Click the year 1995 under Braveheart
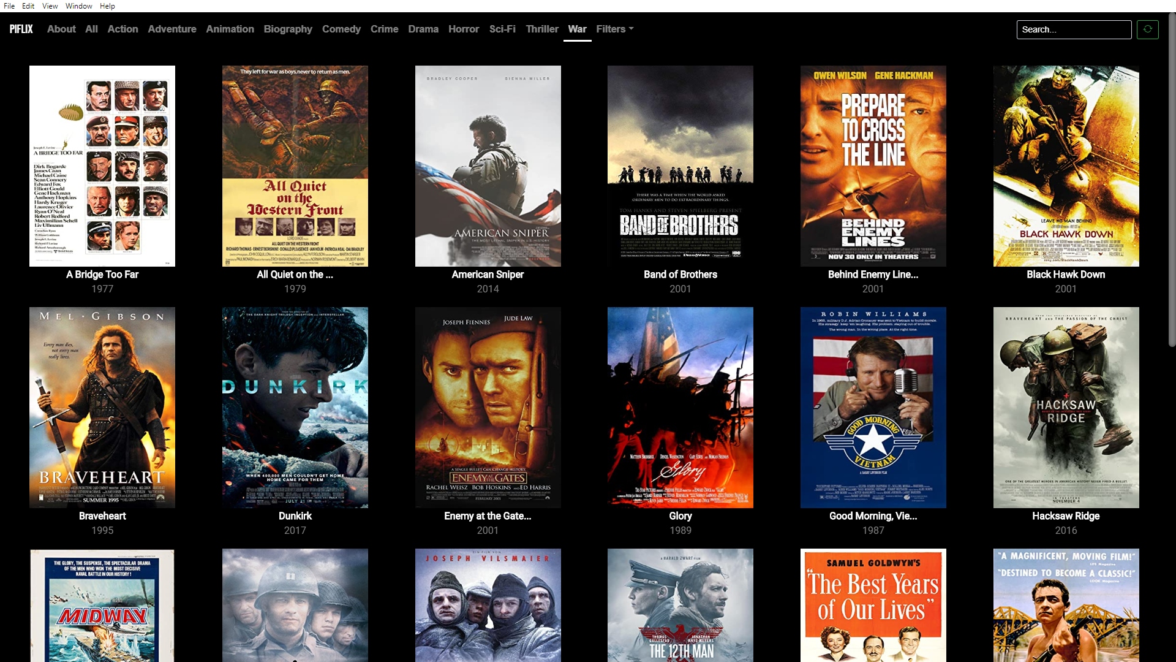The image size is (1176, 662). tap(102, 530)
